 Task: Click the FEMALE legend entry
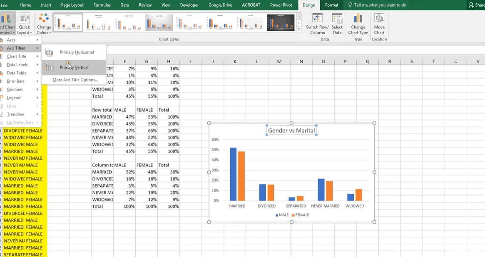tap(300, 215)
